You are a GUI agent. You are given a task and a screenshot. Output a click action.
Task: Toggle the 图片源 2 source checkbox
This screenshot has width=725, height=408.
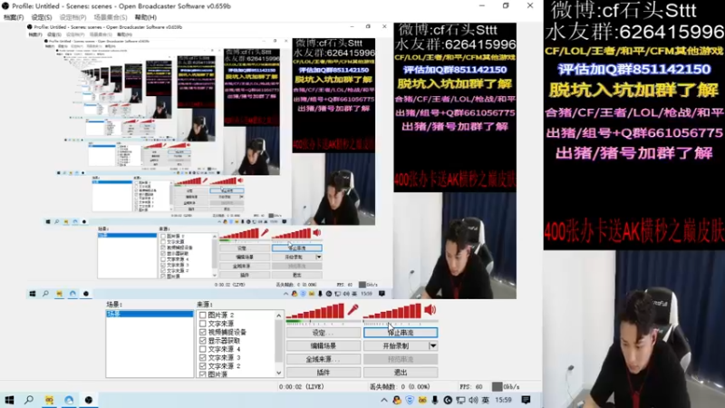(202, 315)
